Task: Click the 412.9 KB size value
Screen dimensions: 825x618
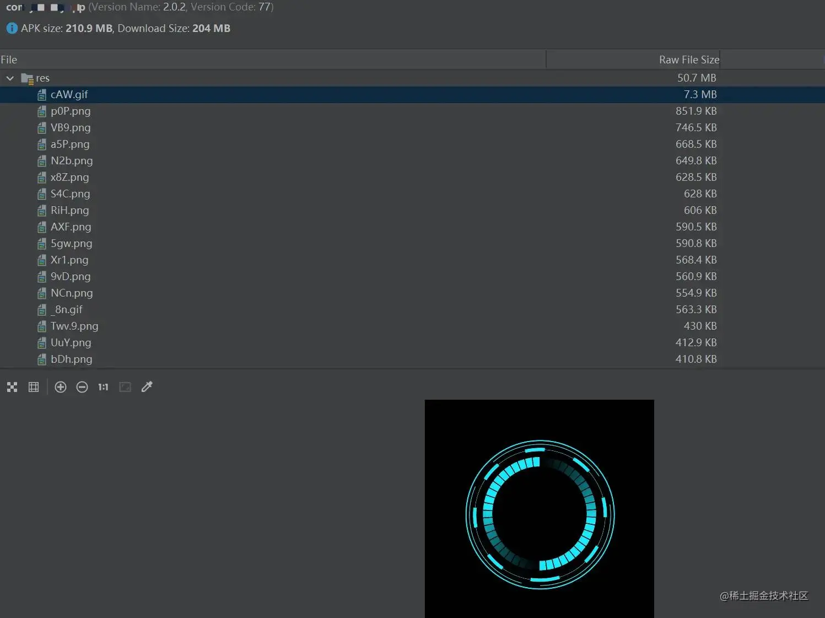Action: pos(696,342)
